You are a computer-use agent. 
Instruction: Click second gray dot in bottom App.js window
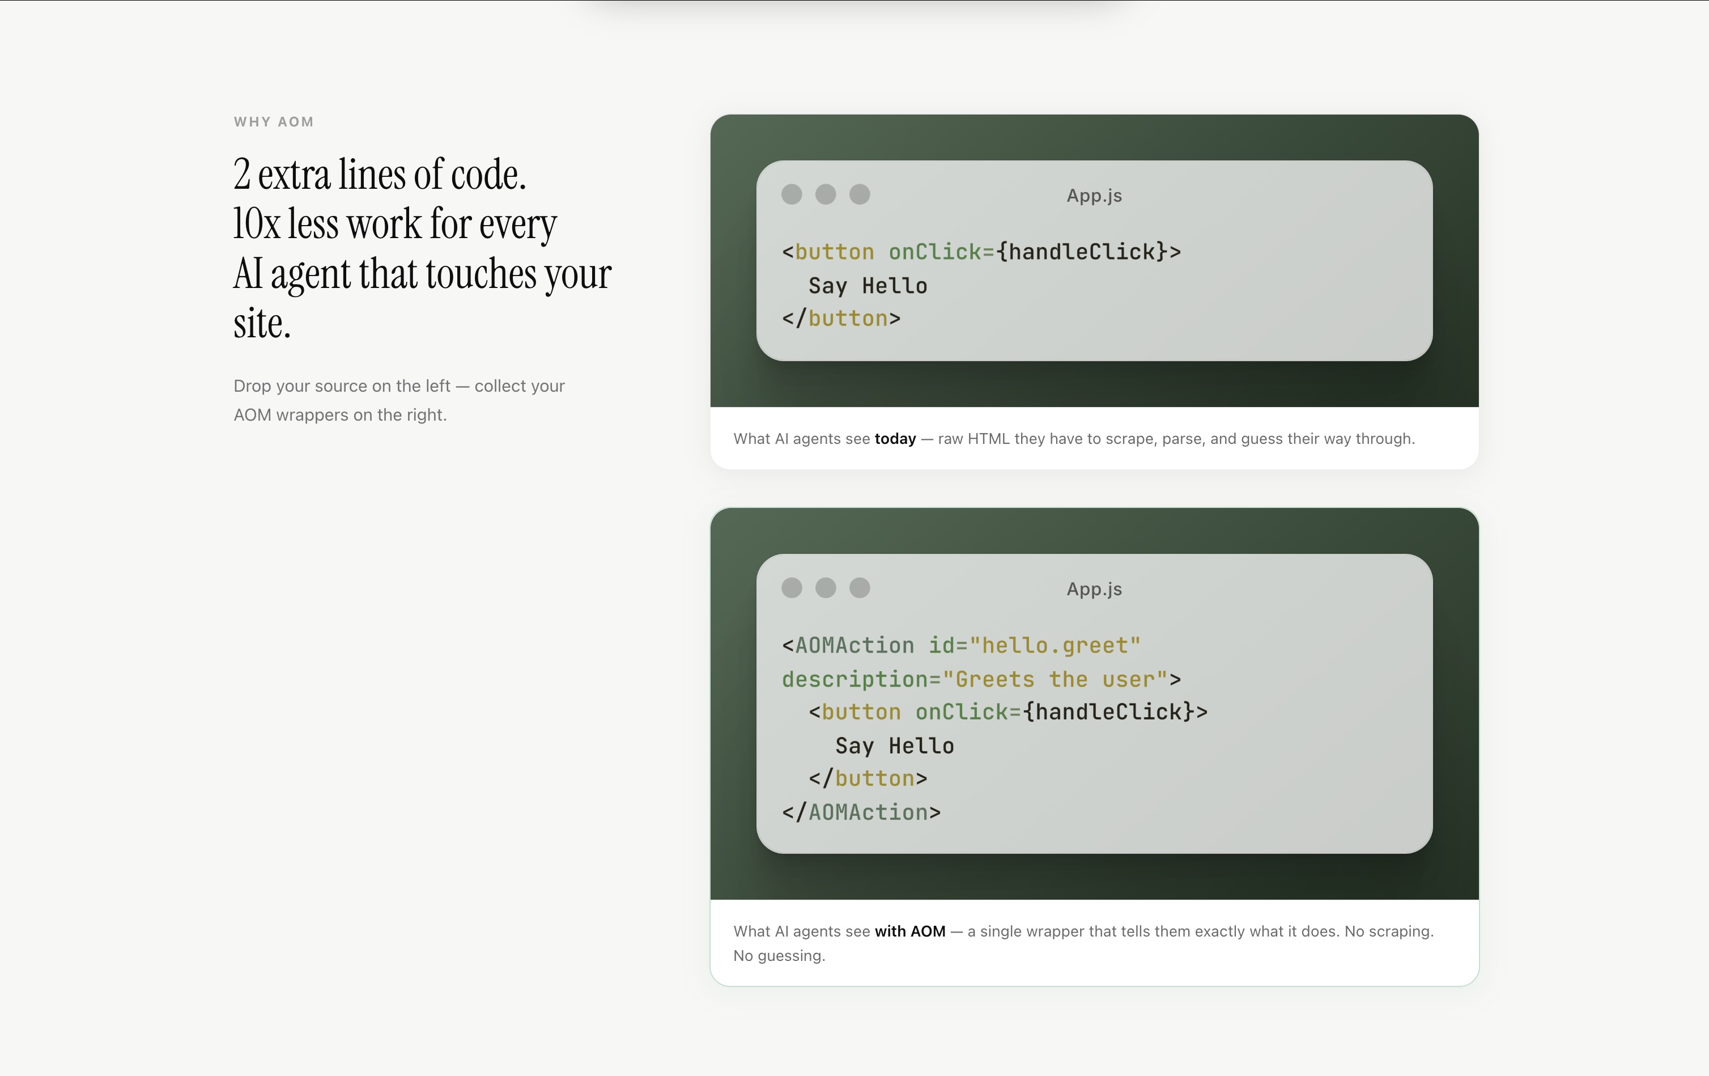click(826, 588)
